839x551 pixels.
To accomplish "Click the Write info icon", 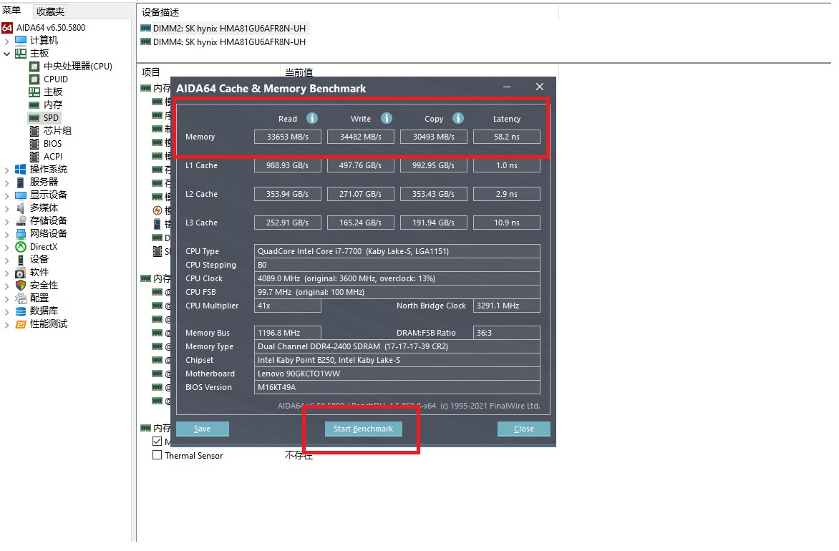I will pos(387,118).
